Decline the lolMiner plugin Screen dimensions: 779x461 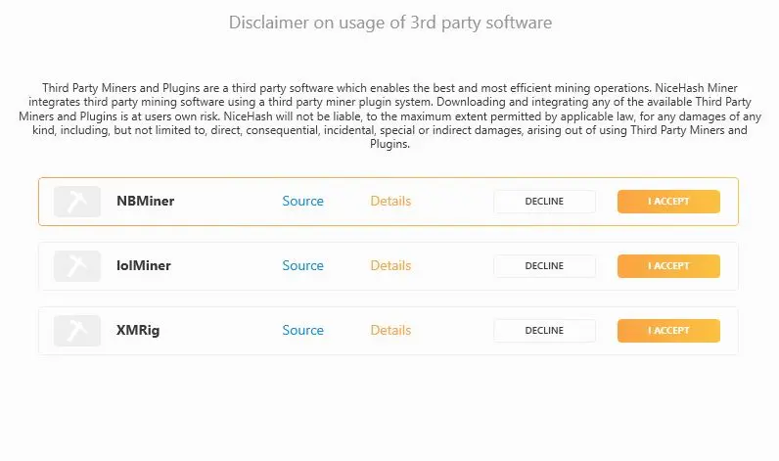pyautogui.click(x=544, y=266)
